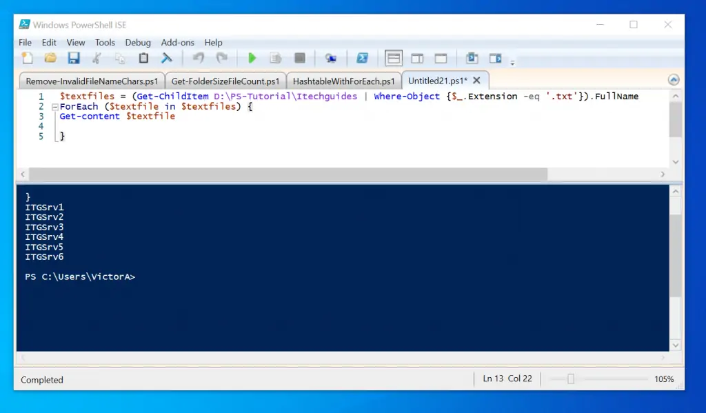Viewport: 706px width, 413px height.
Task: Toggle Show Script Pane Right layout
Action: click(x=417, y=59)
